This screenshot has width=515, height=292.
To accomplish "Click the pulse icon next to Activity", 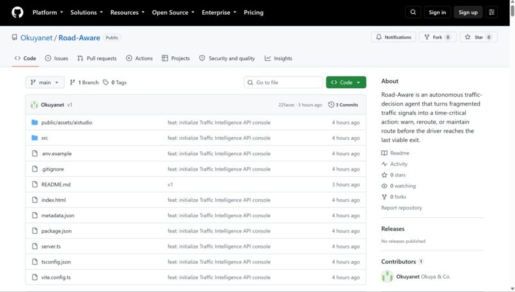I will pyautogui.click(x=384, y=164).
